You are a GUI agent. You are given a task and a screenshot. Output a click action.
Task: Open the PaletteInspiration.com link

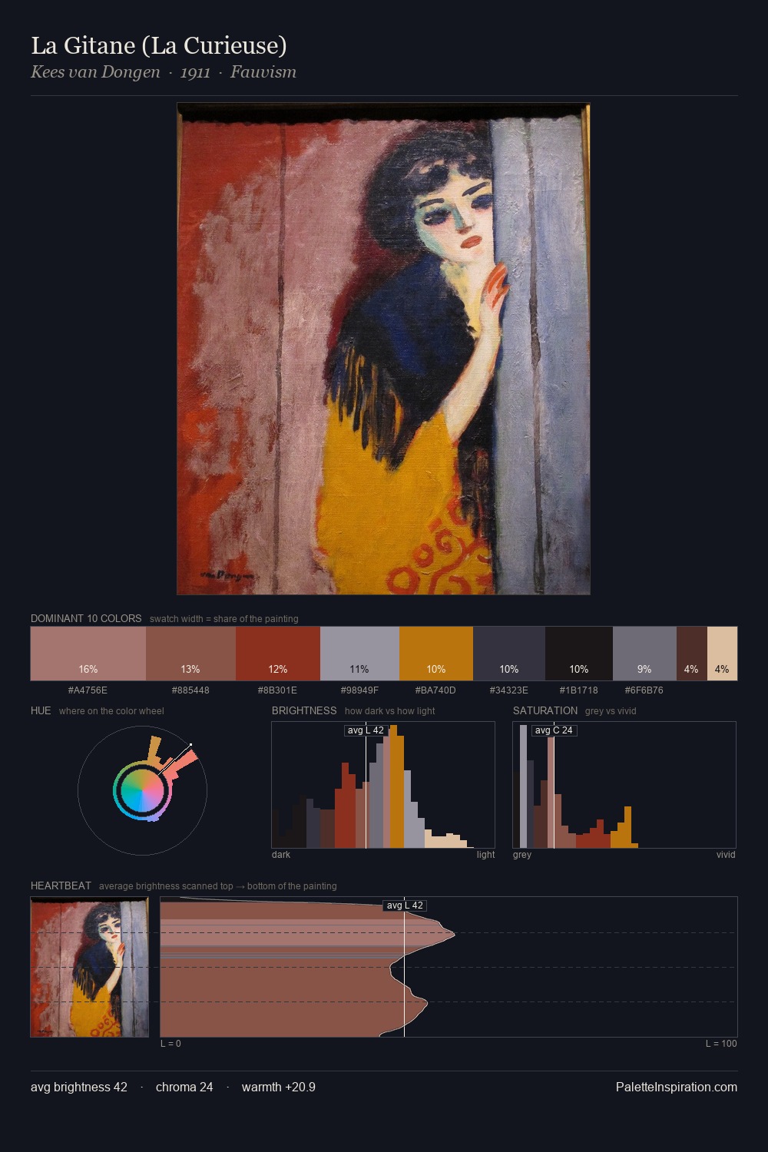point(677,1087)
